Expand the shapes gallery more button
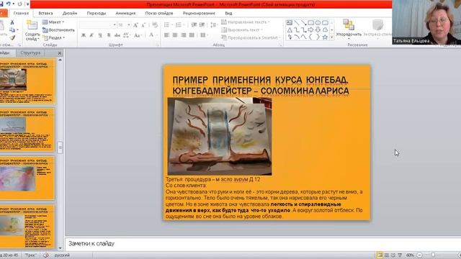 tap(332, 37)
